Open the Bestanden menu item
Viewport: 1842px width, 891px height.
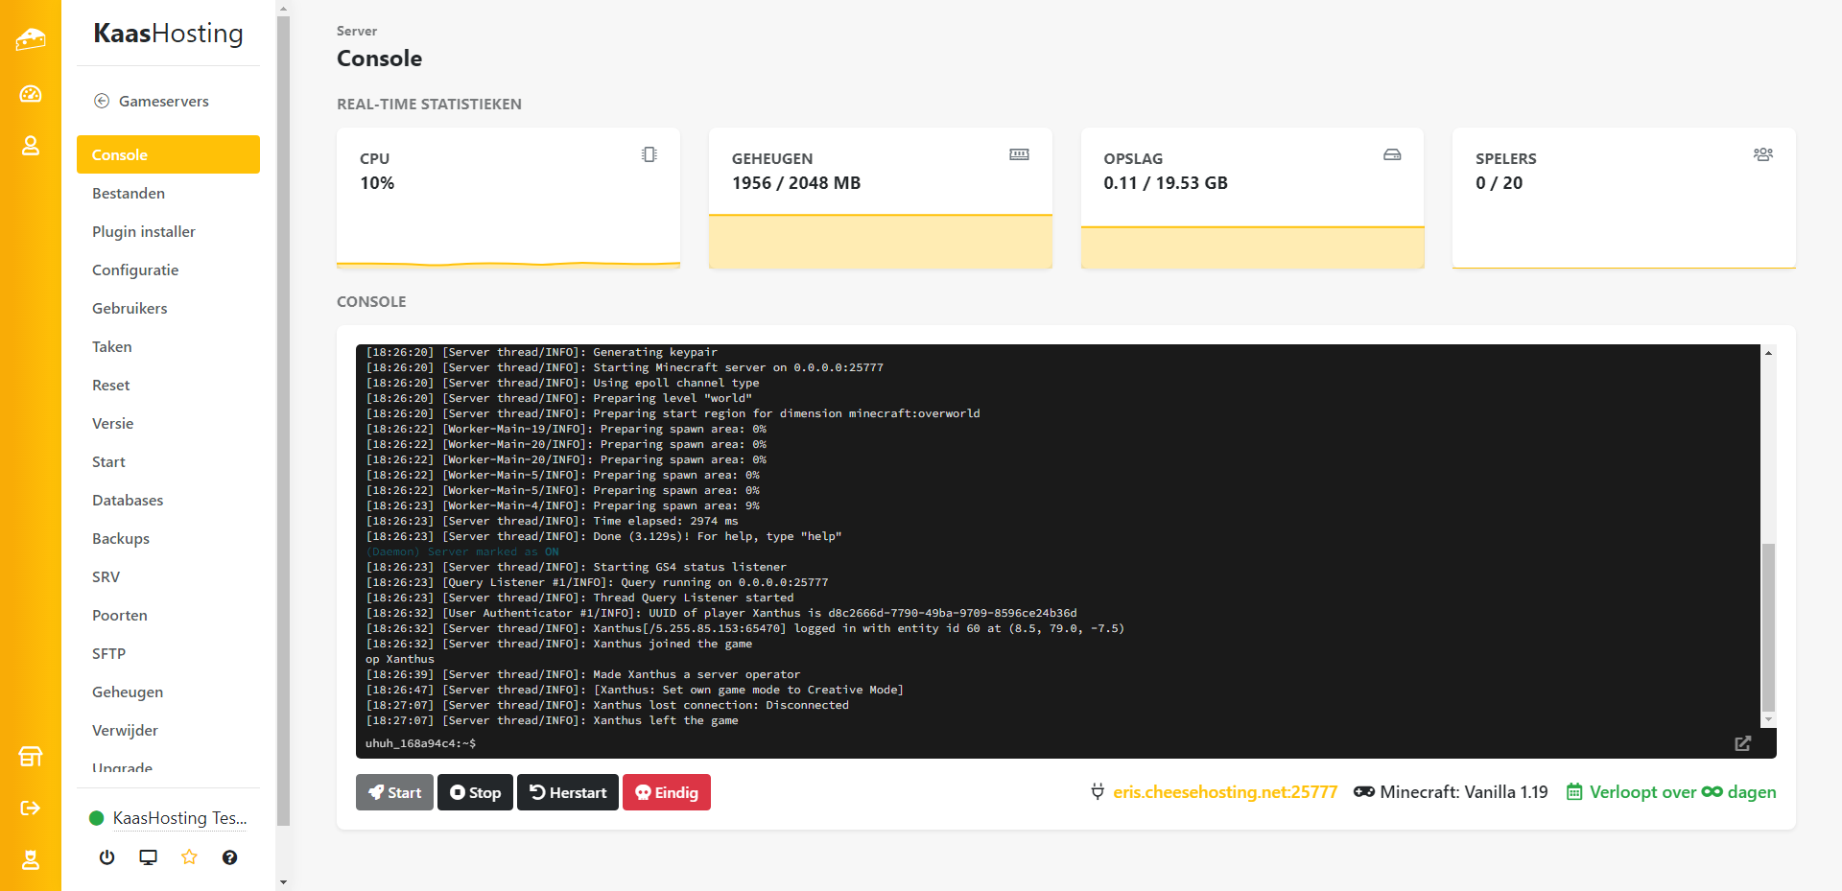(x=129, y=193)
